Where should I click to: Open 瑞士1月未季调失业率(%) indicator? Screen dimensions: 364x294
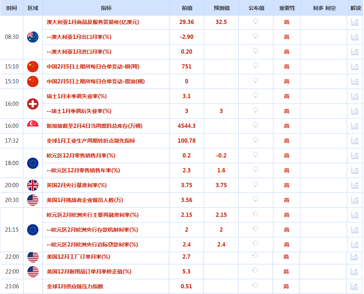pos(77,96)
